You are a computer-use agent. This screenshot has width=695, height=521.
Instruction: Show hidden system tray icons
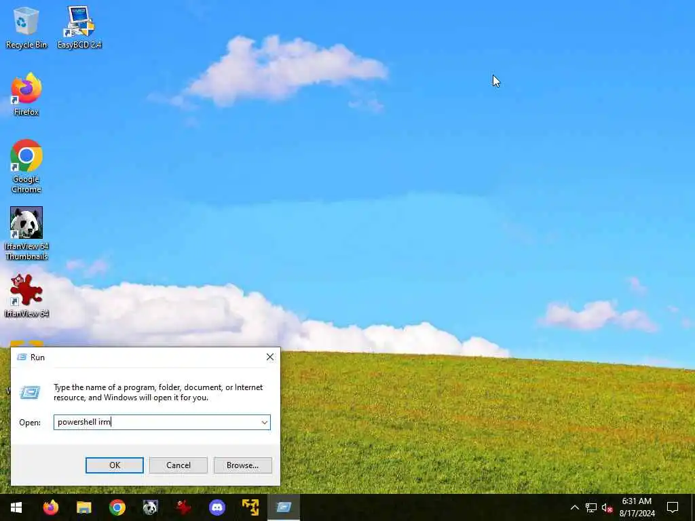(x=574, y=507)
